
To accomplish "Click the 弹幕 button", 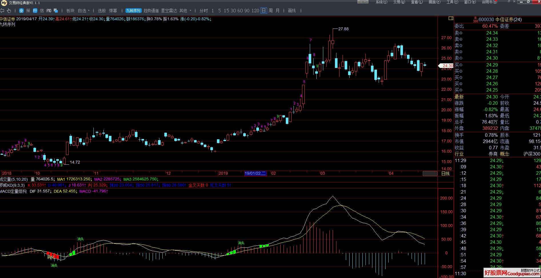I will point(113,11).
